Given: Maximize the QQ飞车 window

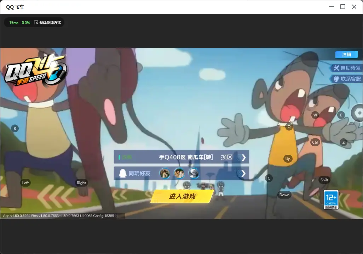Looking at the screenshot, I should point(343,7).
